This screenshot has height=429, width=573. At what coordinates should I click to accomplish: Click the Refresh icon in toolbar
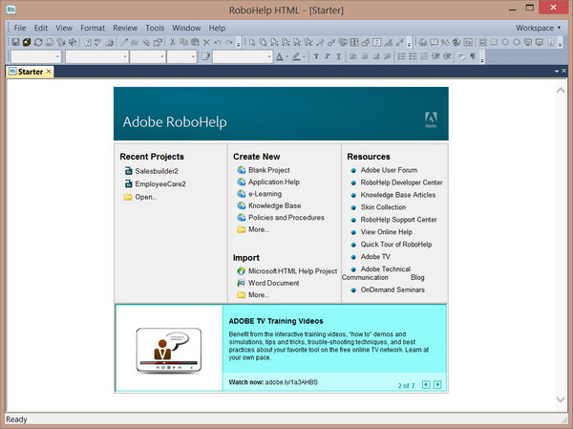click(x=38, y=42)
